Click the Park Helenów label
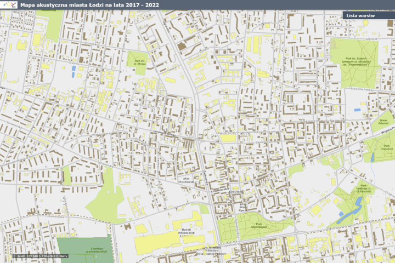 click(364, 188)
